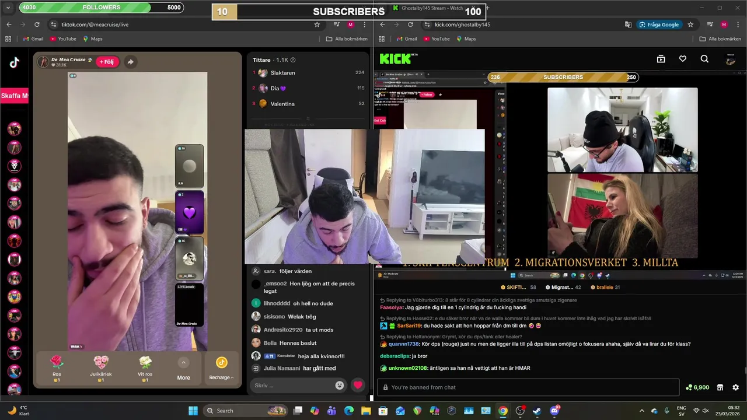Open Kick channel points shop icon

pyautogui.click(x=720, y=387)
